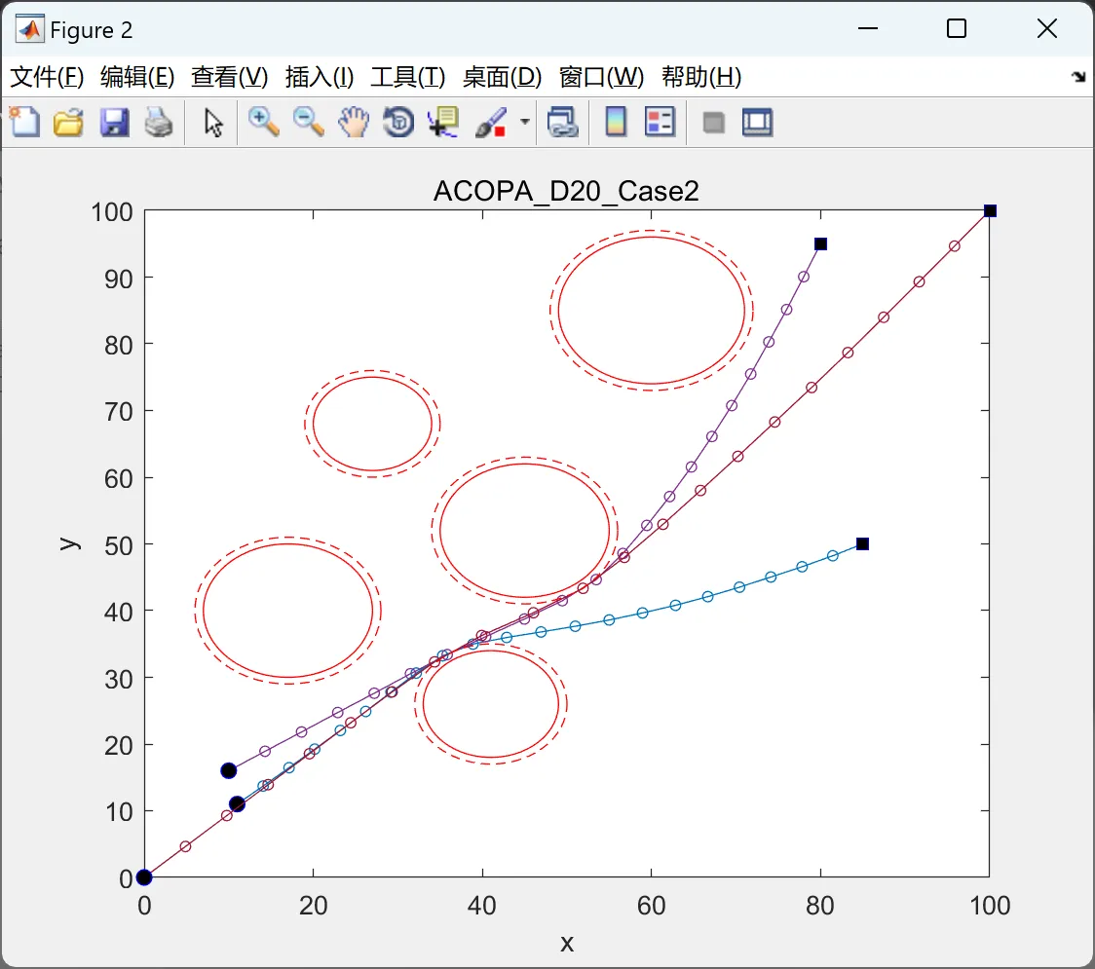This screenshot has height=969, width=1095.
Task: Minimize the Figure 2 window
Action: 868,28
